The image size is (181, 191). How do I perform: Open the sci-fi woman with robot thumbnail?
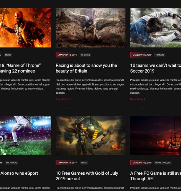(90, 135)
